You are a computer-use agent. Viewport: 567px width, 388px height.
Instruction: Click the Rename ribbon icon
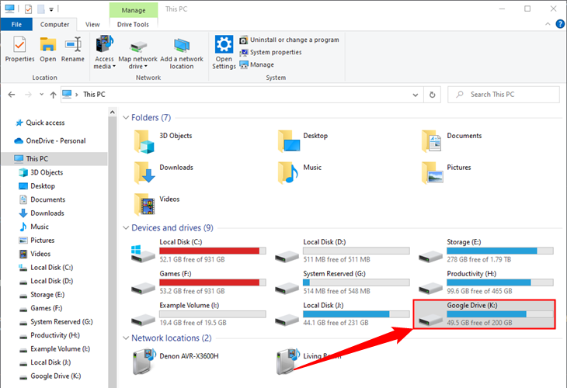[73, 50]
